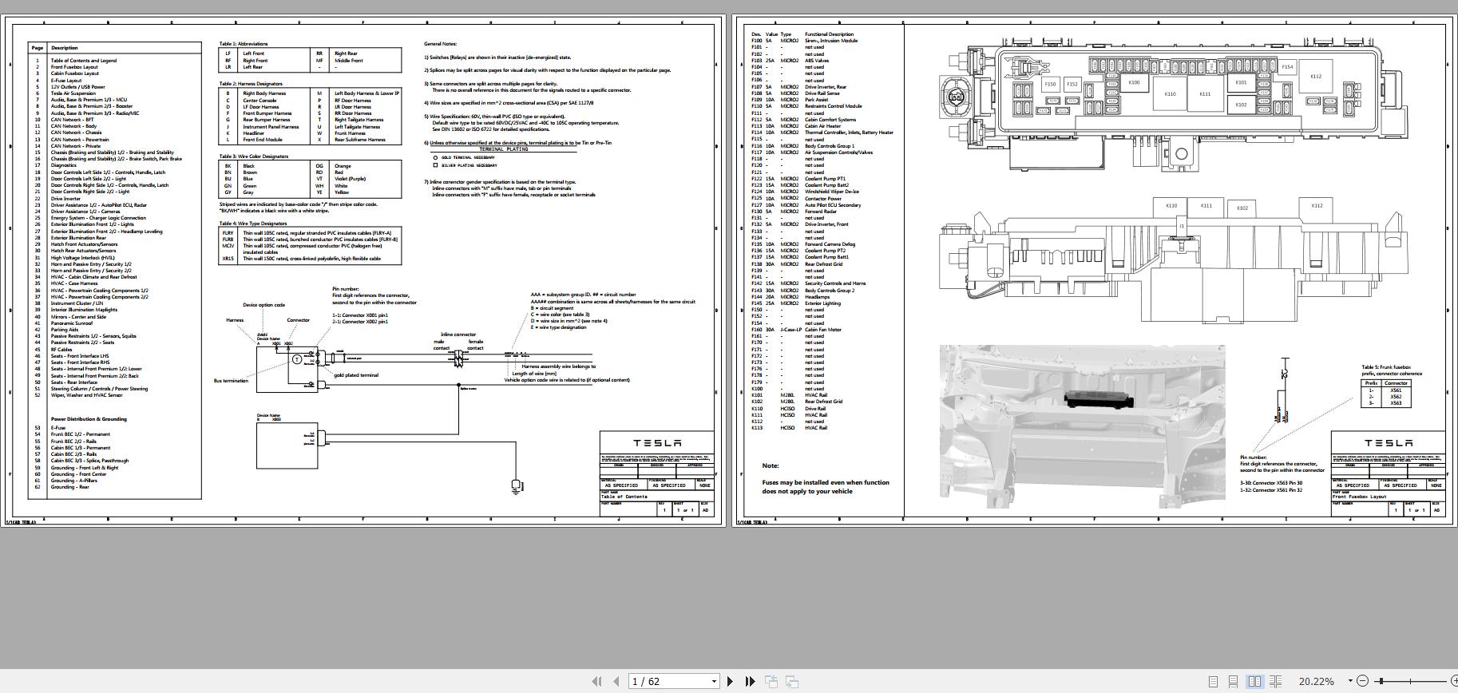Image resolution: width=1458 pixels, height=693 pixels.
Task: Click the previous view icon
Action: pos(771,681)
